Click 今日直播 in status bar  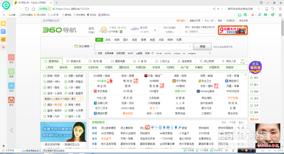(x=202, y=150)
